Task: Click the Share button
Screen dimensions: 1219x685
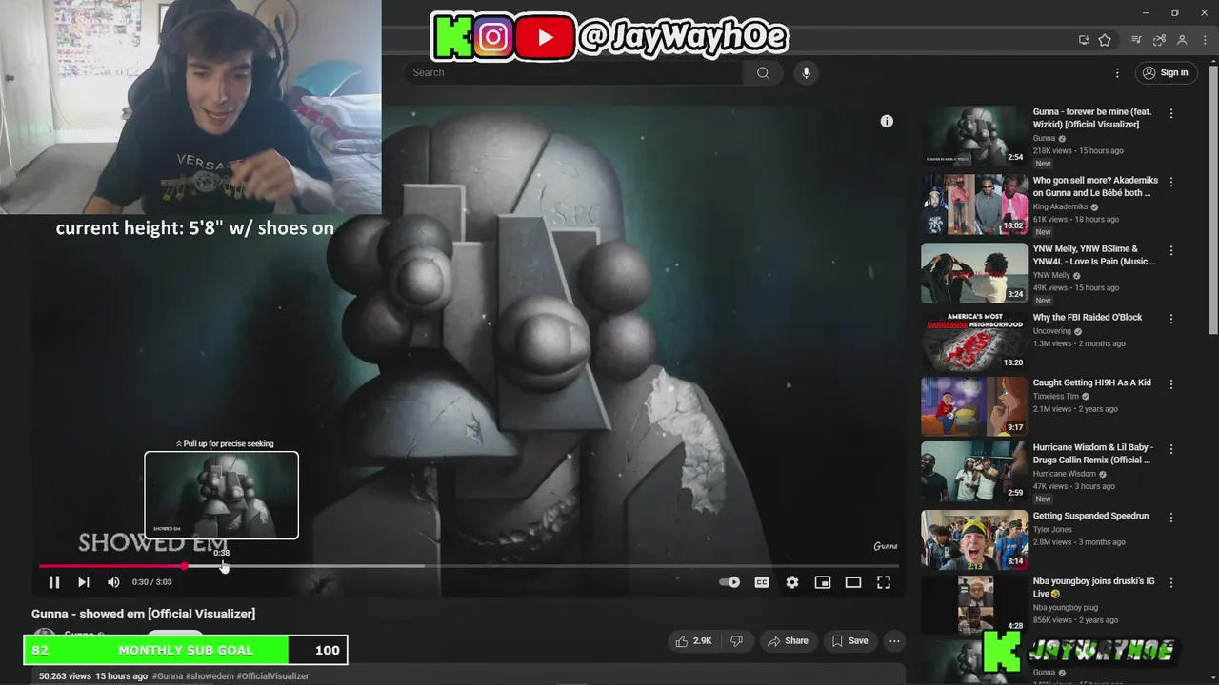Action: 788,641
